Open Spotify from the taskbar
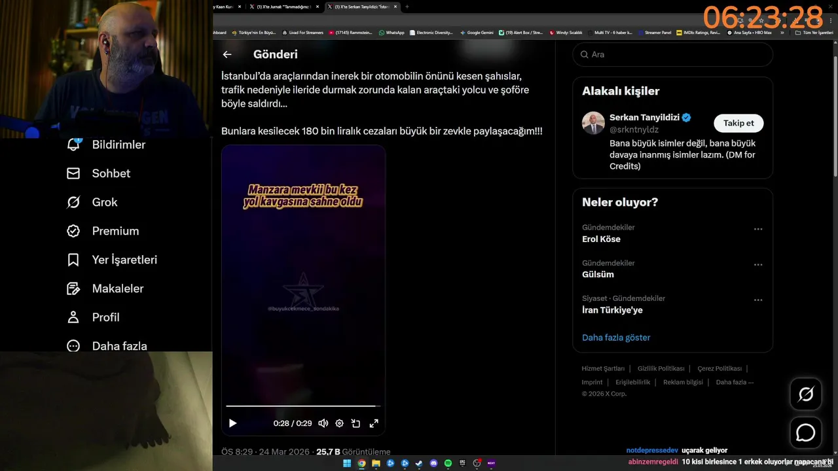 point(448,463)
